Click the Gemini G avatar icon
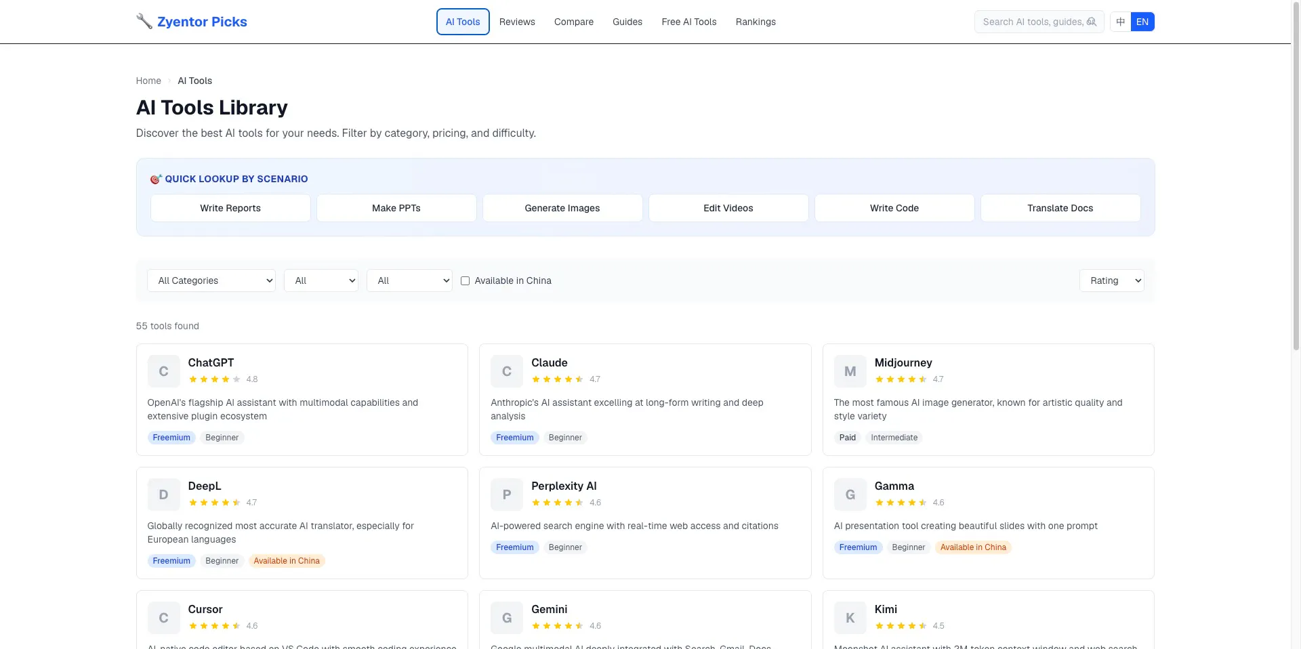Viewport: 1301px width, 649px height. 507,618
